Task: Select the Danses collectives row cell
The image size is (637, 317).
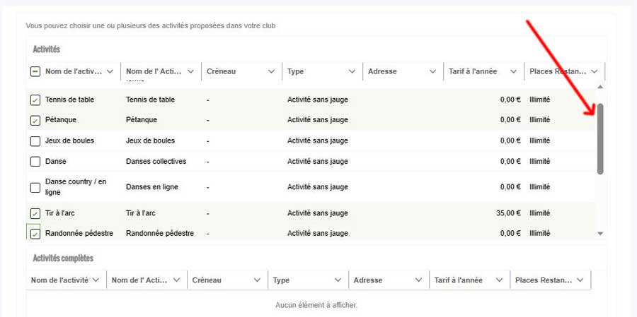Action: click(156, 162)
